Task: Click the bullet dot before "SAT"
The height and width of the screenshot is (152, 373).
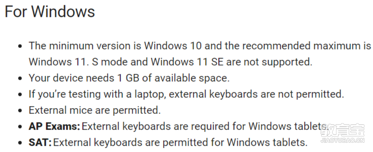Action: pyautogui.click(x=20, y=143)
